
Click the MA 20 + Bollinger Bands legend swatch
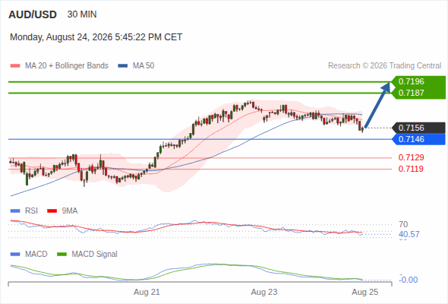tap(15, 66)
